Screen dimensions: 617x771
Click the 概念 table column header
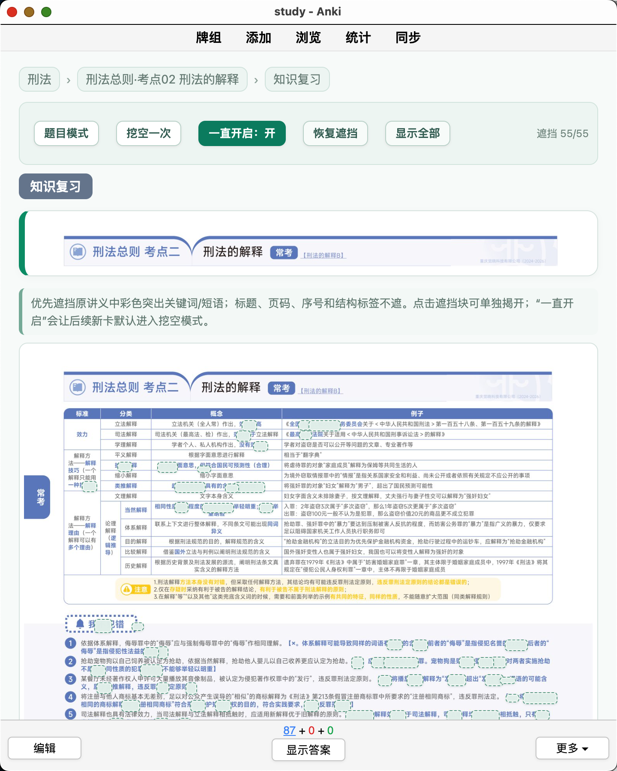tap(216, 413)
